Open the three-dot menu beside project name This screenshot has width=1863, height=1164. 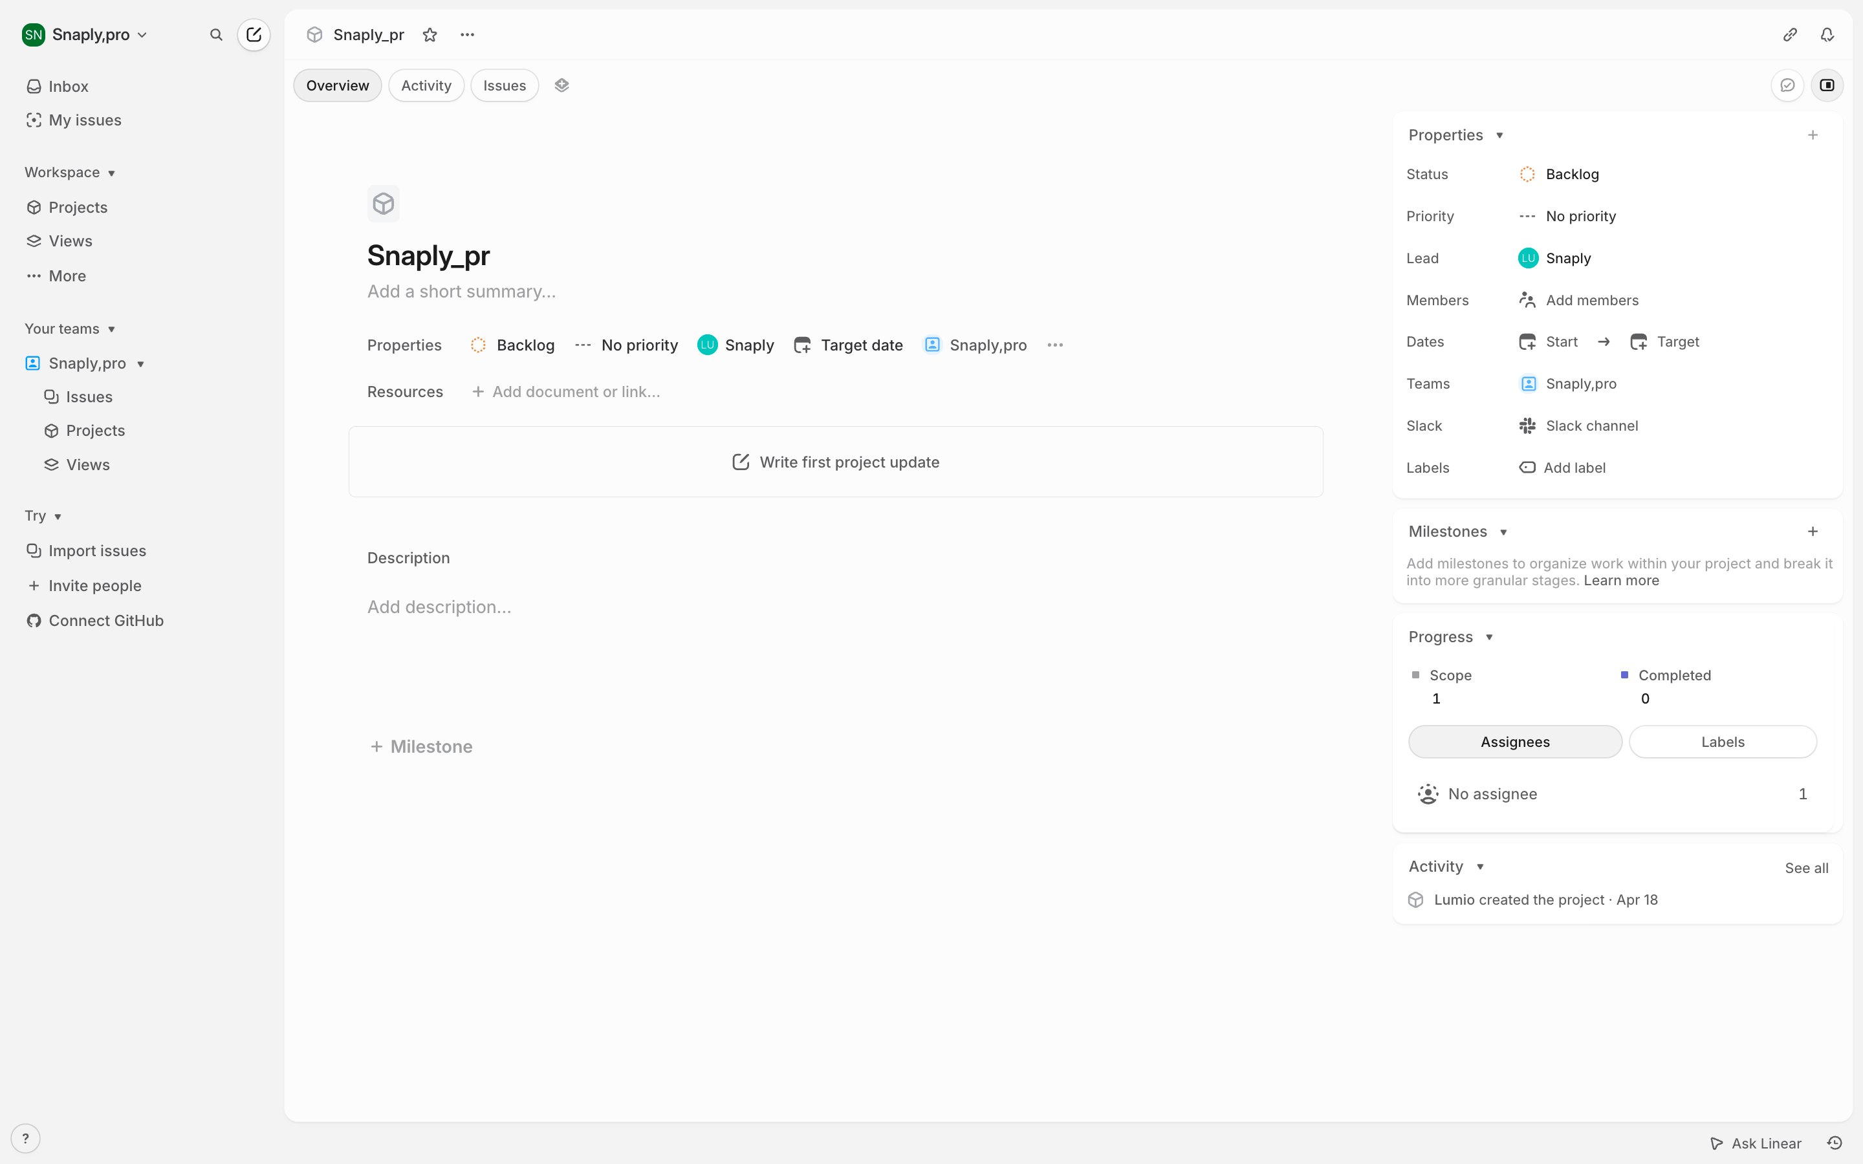(467, 35)
